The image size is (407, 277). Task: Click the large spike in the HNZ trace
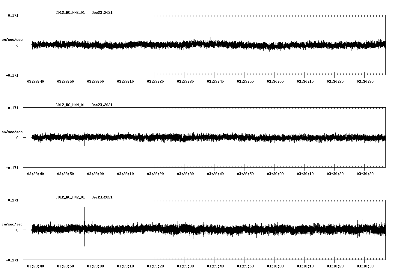point(84,231)
